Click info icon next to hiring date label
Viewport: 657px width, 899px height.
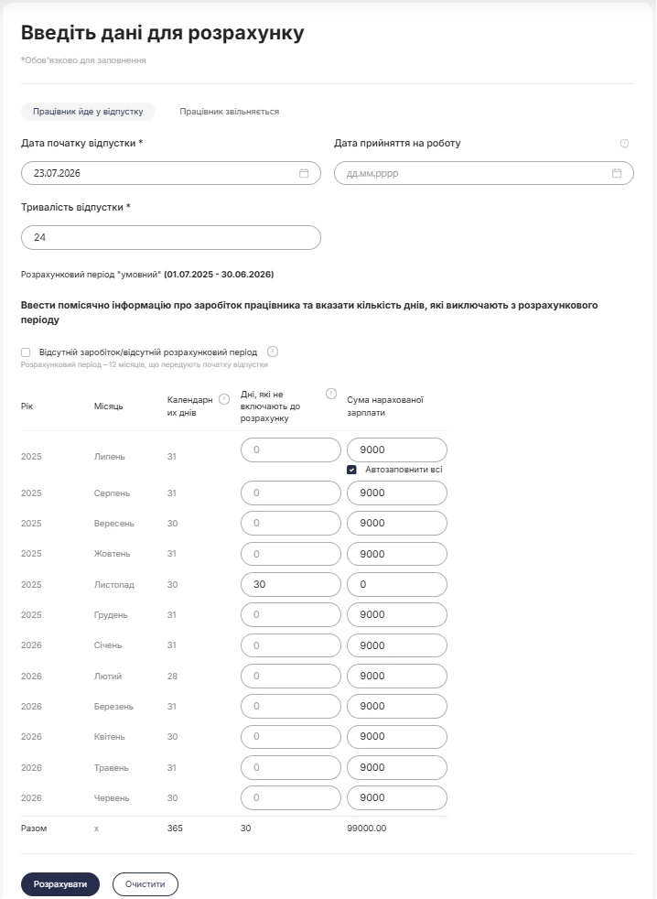click(x=625, y=144)
